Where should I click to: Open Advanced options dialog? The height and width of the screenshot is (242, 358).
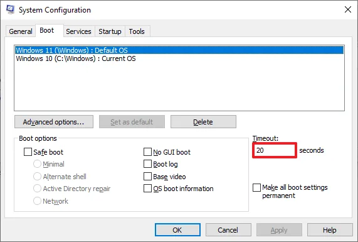point(54,122)
